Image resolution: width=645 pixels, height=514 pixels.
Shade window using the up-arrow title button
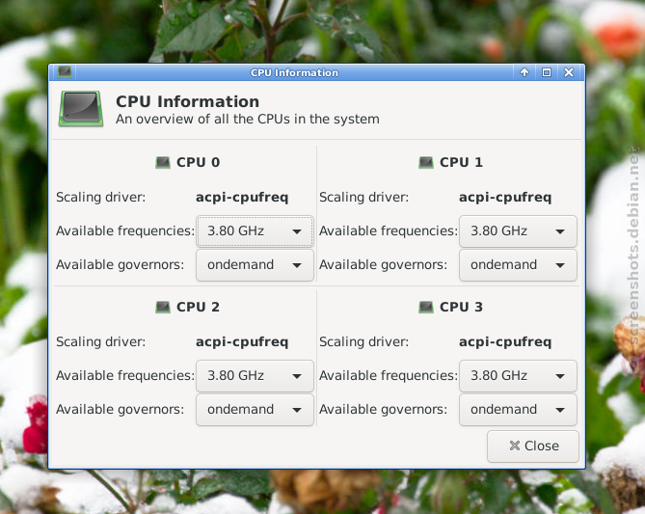pos(524,73)
